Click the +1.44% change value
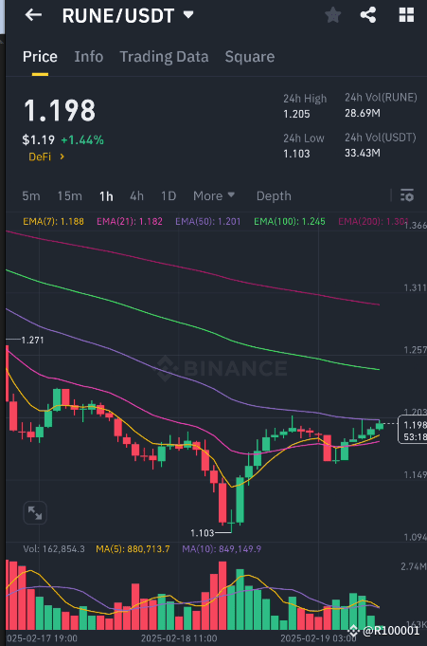427x646 pixels. click(x=82, y=140)
